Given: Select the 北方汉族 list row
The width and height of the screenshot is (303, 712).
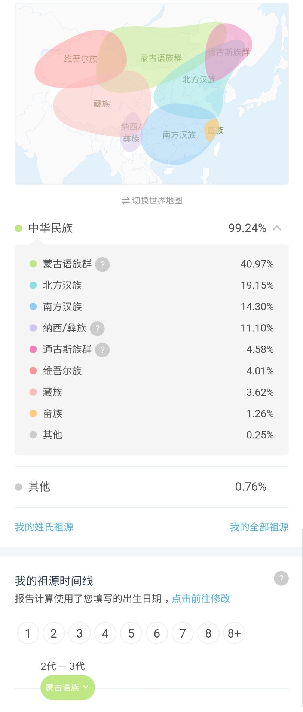Looking at the screenshot, I should (151, 285).
